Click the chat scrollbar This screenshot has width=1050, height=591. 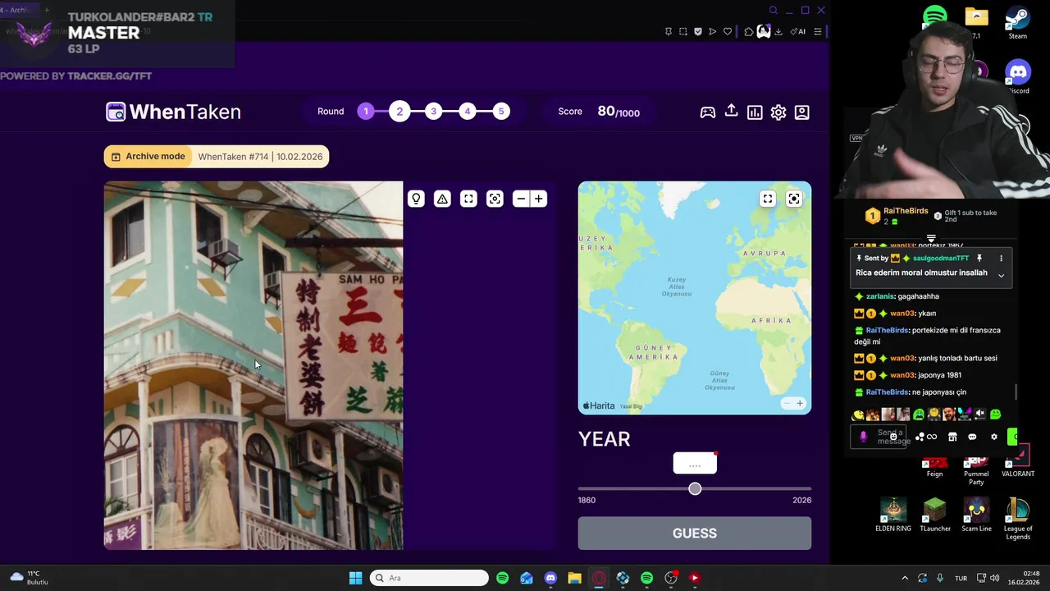click(x=1016, y=392)
